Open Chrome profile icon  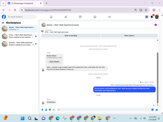click(154, 10)
